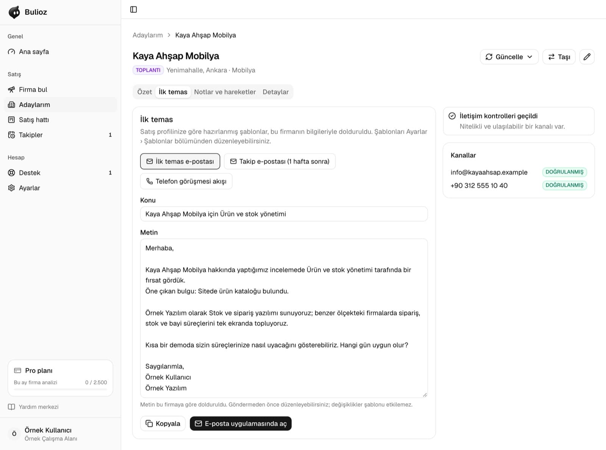Click the Pro planı usage card
The height and width of the screenshot is (450, 606).
tap(61, 378)
